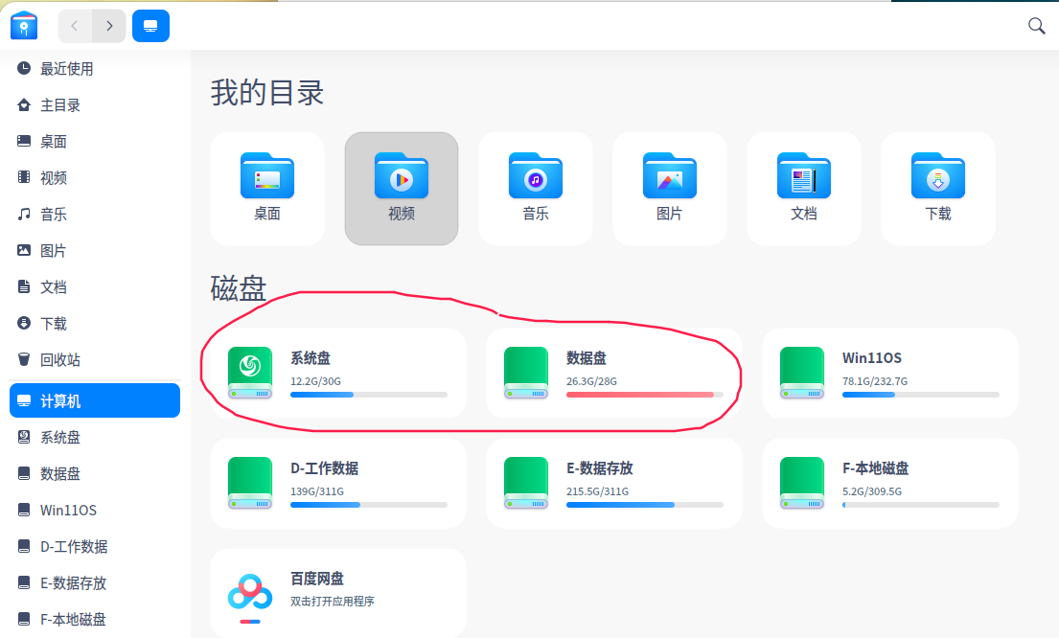This screenshot has height=638, width=1059.
Task: Select the computer view icon in toolbar
Action: pos(150,26)
